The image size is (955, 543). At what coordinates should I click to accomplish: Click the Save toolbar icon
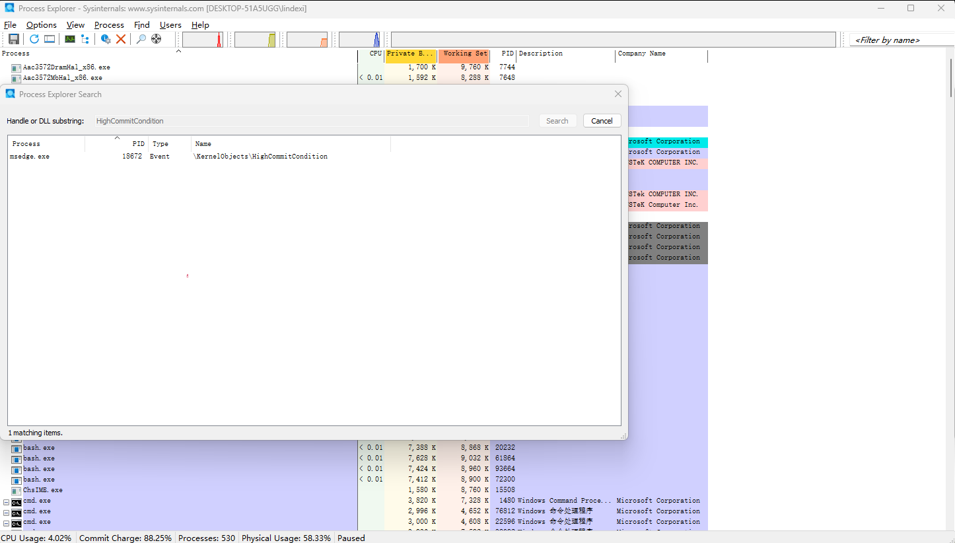coord(13,39)
